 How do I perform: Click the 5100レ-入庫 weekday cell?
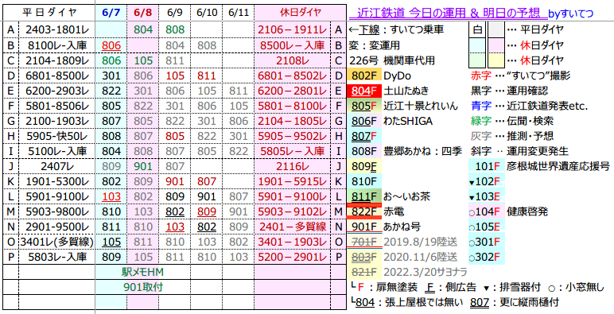click(56, 152)
